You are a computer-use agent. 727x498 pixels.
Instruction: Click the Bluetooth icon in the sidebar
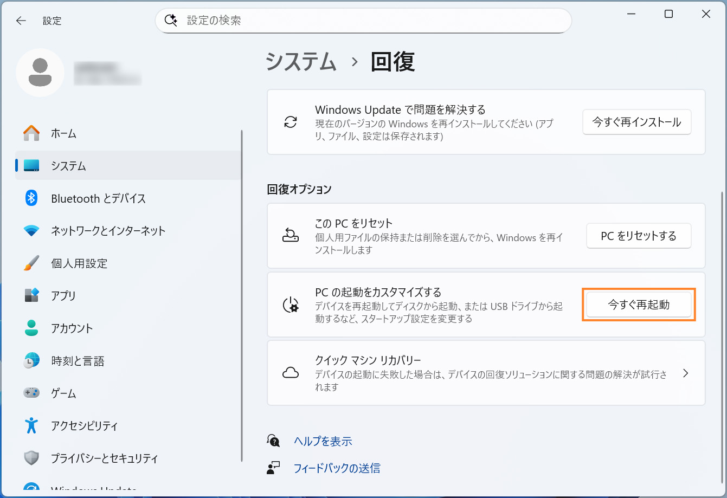click(31, 198)
